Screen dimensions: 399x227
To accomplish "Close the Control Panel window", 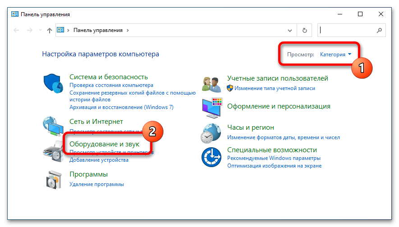I will pos(381,14).
